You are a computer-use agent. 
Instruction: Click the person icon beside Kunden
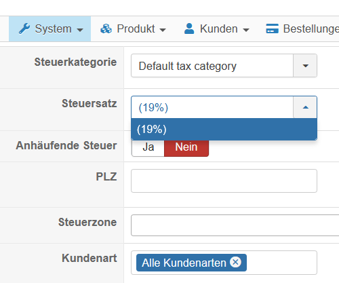(x=189, y=29)
